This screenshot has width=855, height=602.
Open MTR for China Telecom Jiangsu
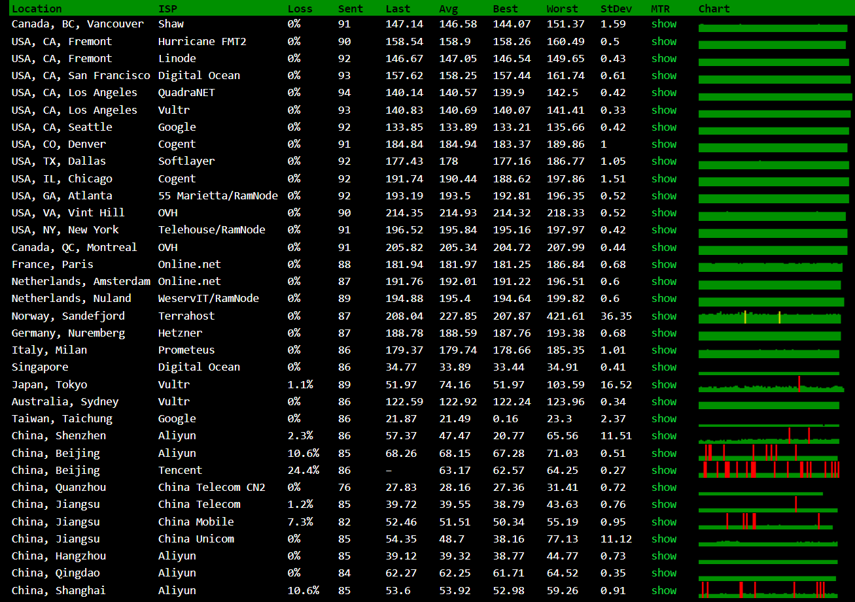click(664, 504)
